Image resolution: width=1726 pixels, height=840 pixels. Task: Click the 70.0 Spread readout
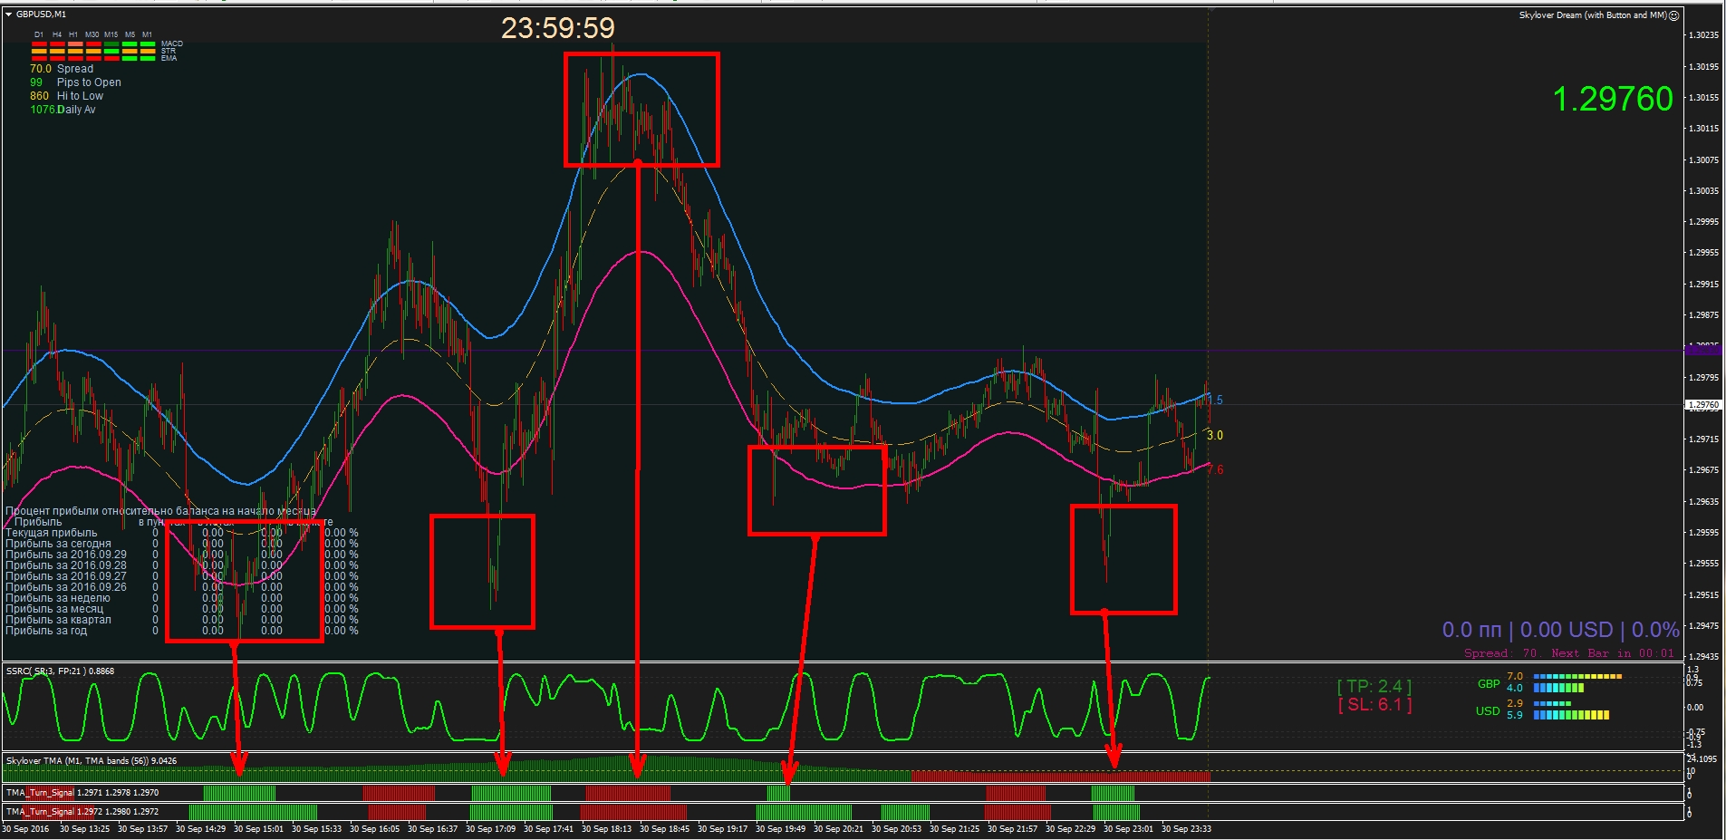coord(62,69)
